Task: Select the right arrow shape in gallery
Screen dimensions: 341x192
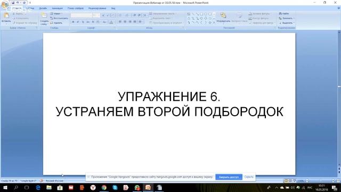Action: point(201,19)
